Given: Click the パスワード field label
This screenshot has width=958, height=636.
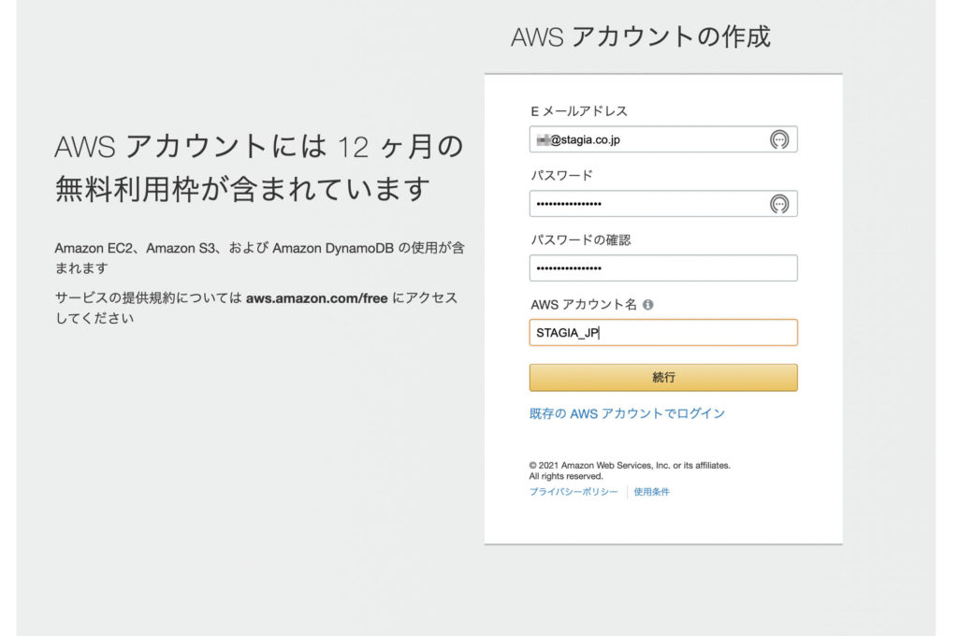Looking at the screenshot, I should 561,176.
